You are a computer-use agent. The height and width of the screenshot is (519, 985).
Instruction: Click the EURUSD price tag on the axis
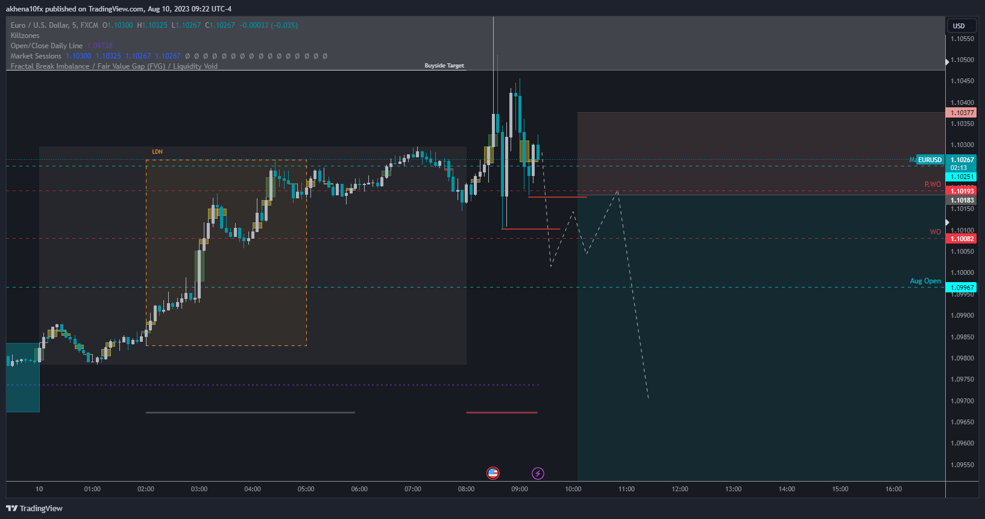pos(930,160)
